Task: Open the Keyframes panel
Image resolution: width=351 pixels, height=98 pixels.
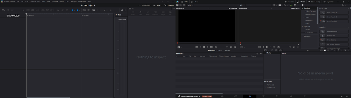Action: click(x=329, y=2)
